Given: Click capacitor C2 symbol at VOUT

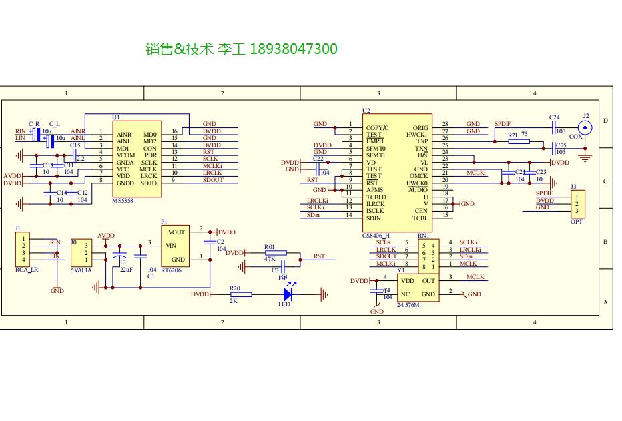Looking at the screenshot, I should coord(210,242).
